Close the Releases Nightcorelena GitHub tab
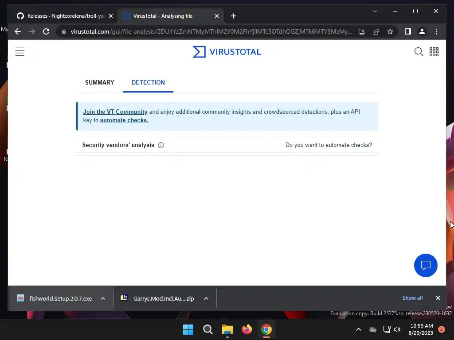This screenshot has width=454, height=340. 110,16
